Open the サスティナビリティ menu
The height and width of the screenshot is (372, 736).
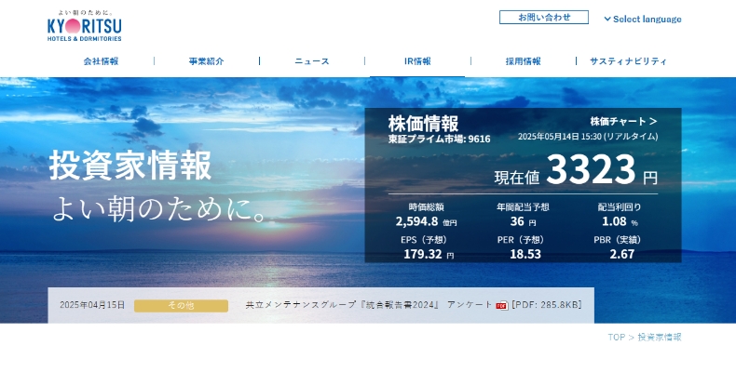(x=628, y=61)
